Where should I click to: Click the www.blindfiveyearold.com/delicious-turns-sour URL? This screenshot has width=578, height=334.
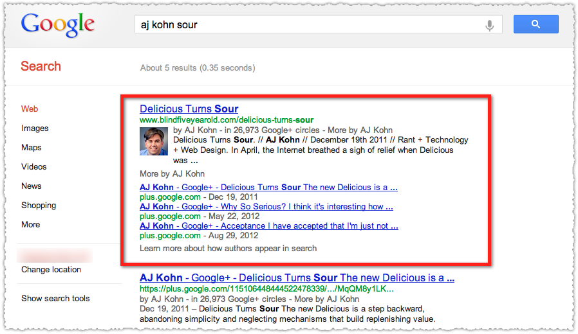[227, 120]
